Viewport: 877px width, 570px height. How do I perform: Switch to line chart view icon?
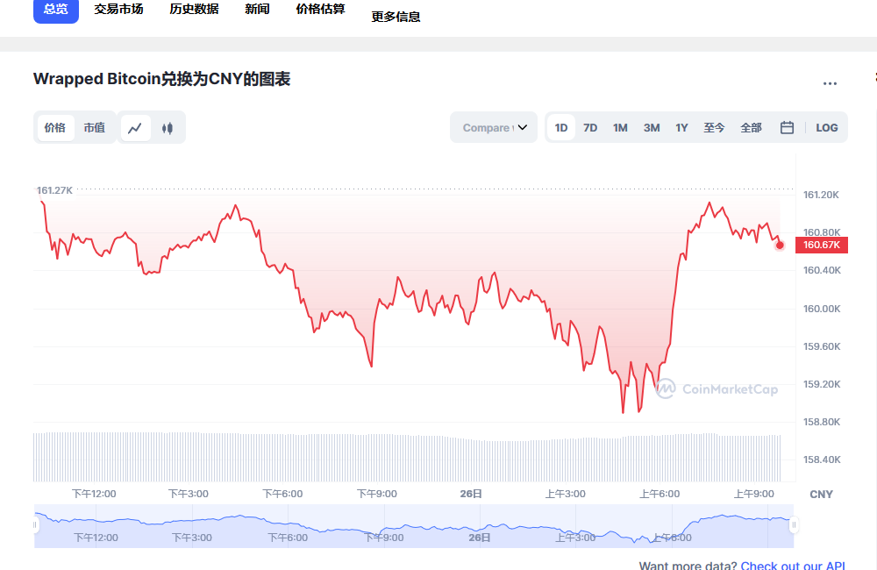(135, 128)
